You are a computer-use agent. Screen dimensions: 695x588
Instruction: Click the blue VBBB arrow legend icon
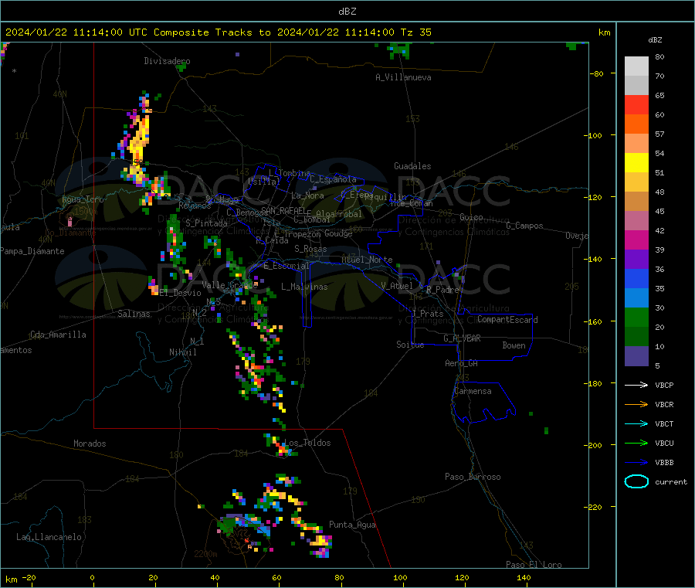636,463
